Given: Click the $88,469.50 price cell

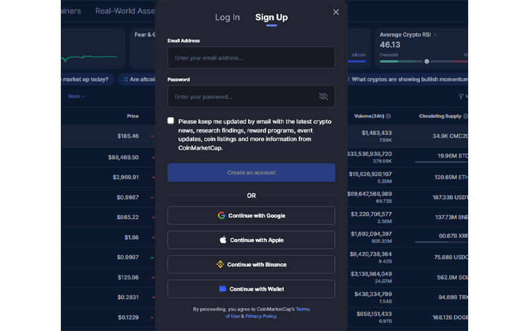Looking at the screenshot, I should 123,158.
